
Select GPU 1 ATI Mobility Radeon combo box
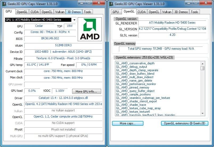[x=40, y=20]
